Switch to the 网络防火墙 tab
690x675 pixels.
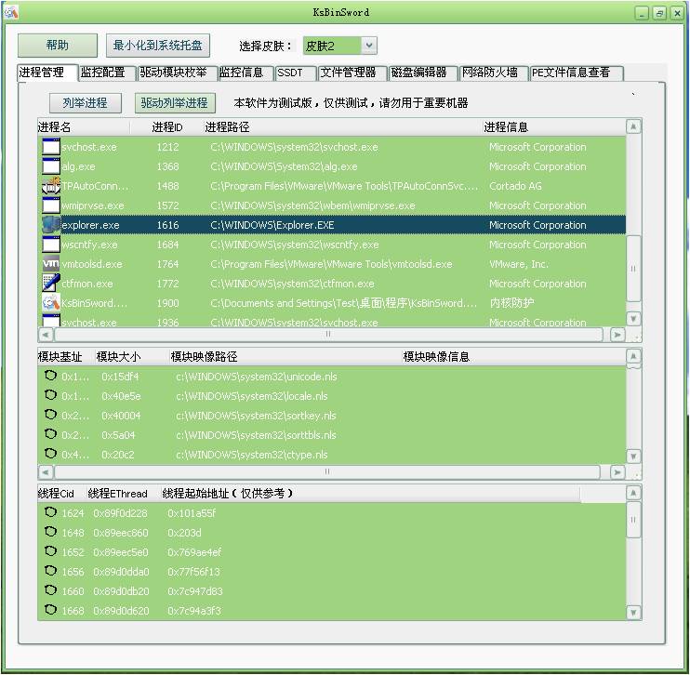coord(493,73)
